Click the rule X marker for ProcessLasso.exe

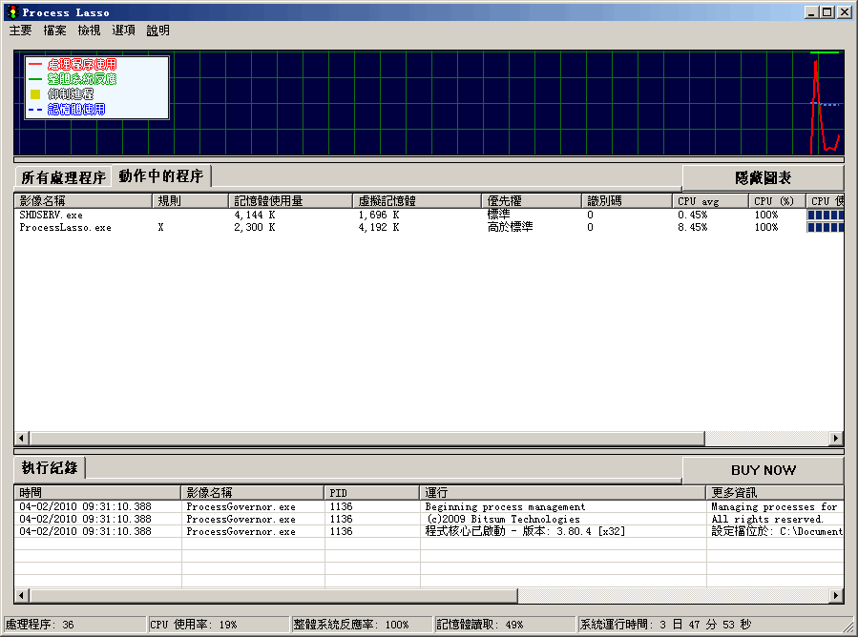click(x=162, y=227)
